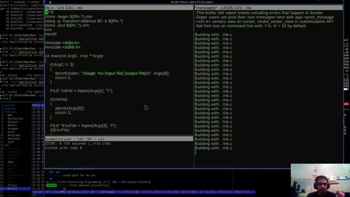Click the 'if(!InFile)' line
This screenshot has height=197, width=350.
click(59, 100)
